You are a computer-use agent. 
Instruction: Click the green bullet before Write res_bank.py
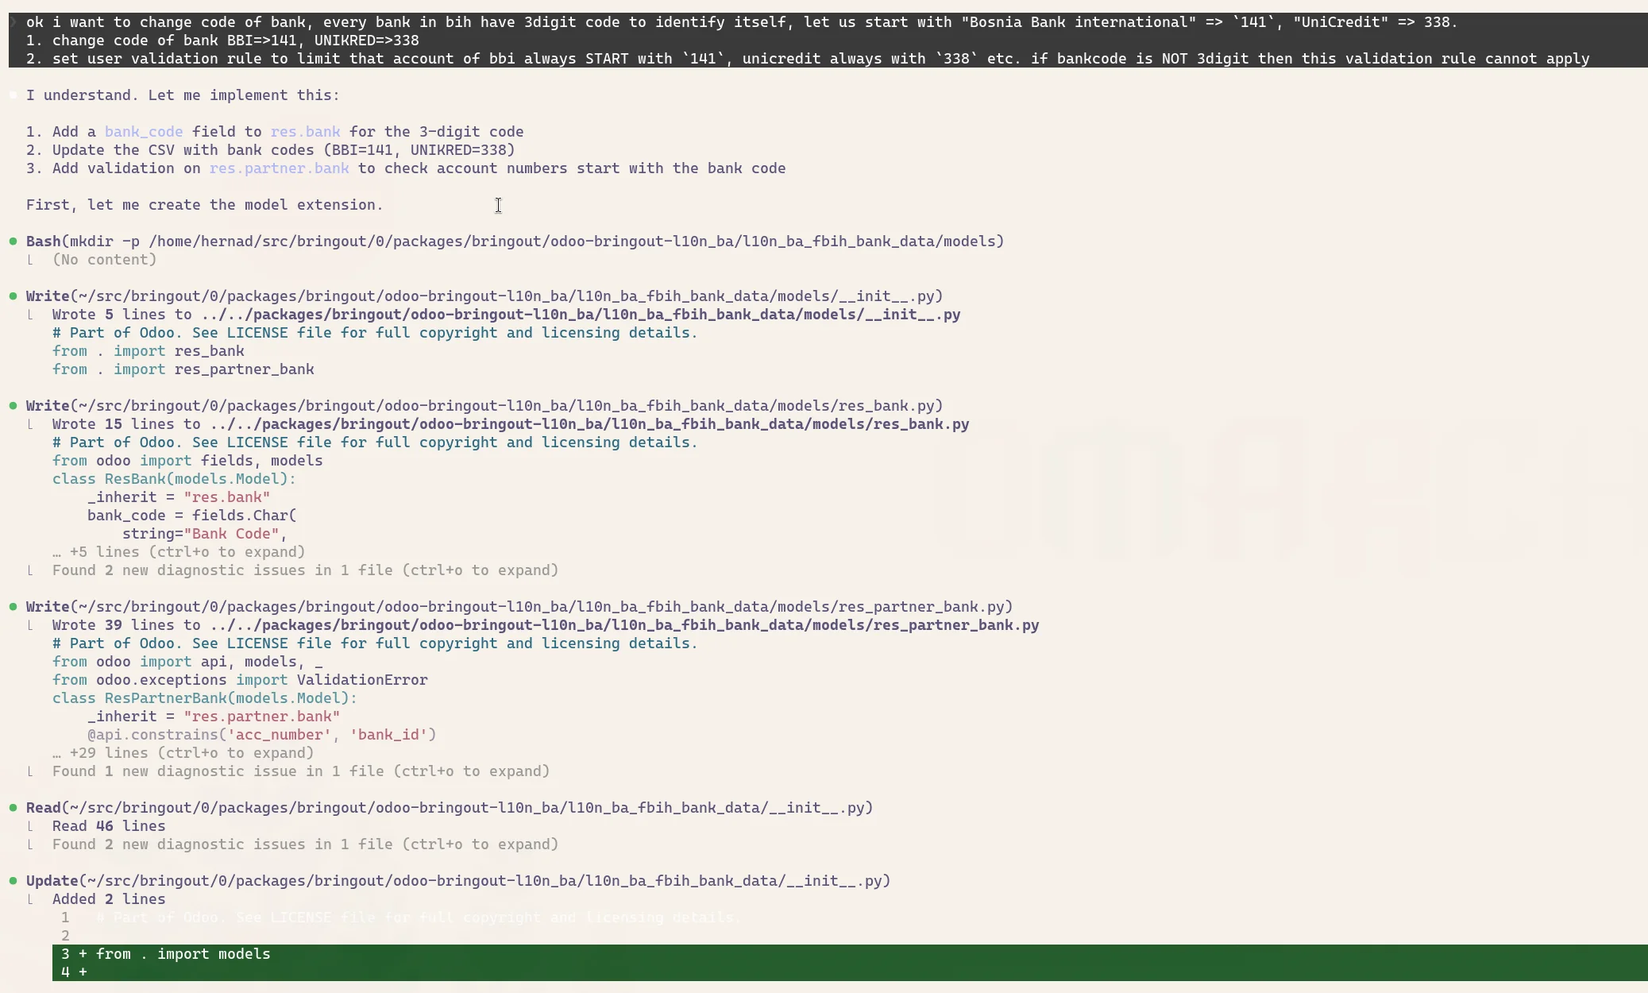(x=14, y=406)
